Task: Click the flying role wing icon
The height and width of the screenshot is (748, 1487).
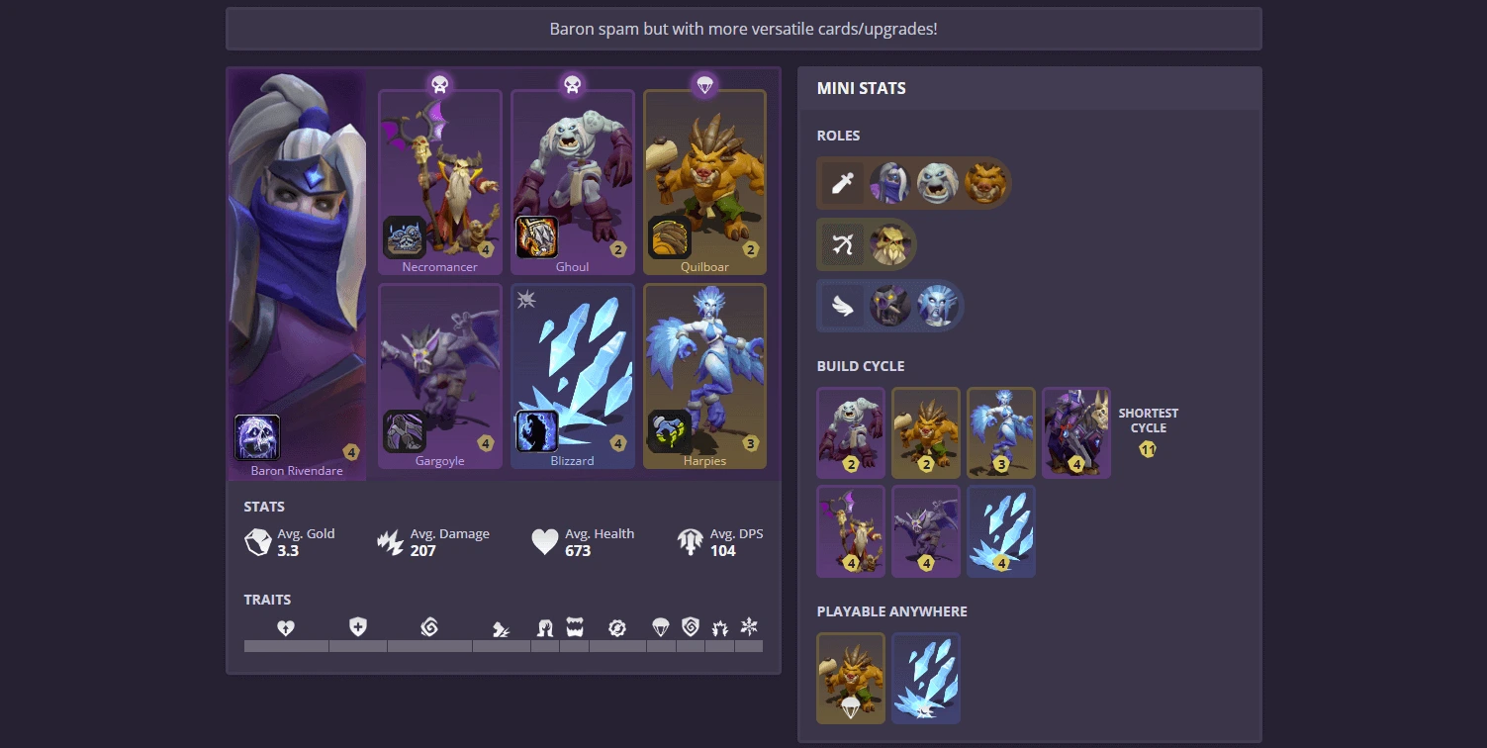Action: pyautogui.click(x=842, y=306)
